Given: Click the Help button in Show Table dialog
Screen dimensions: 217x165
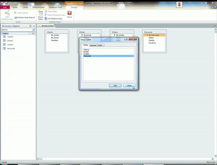Looking at the screenshot, I should tap(126, 39).
